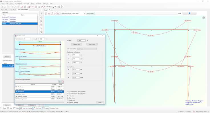Adjust the diagram Scale slider
The height and width of the screenshot is (113, 210).
click(189, 13)
